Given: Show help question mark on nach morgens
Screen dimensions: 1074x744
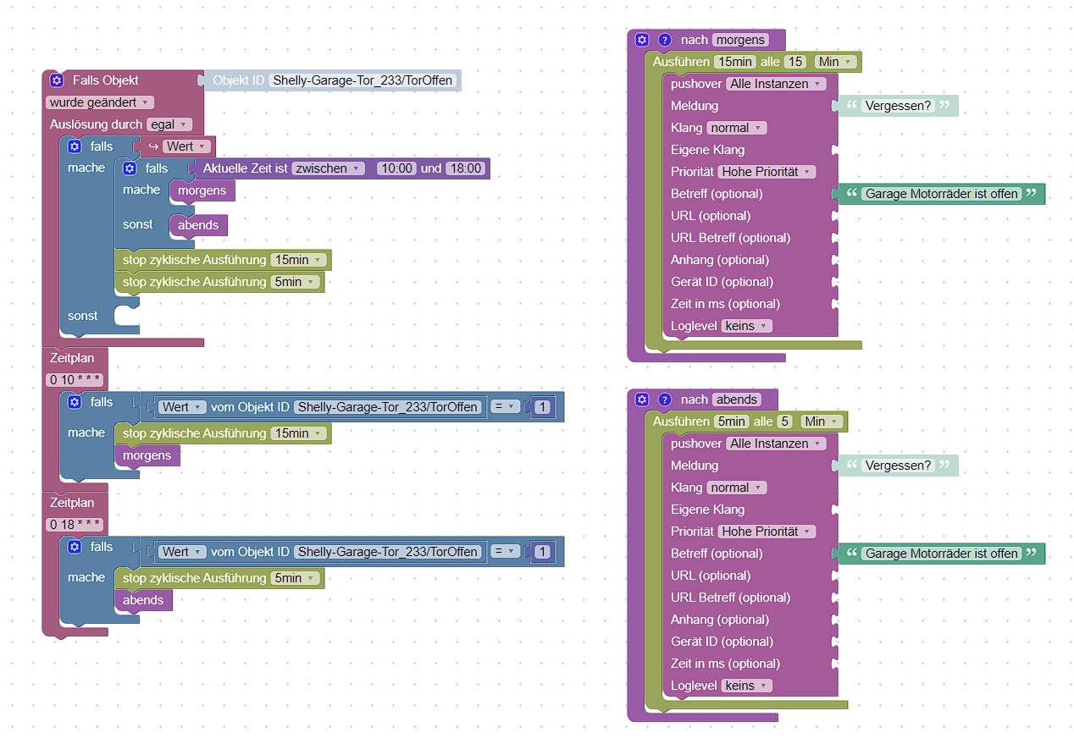Looking at the screenshot, I should pyautogui.click(x=665, y=40).
